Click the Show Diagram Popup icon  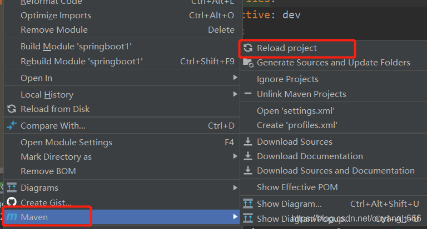[x=248, y=218]
